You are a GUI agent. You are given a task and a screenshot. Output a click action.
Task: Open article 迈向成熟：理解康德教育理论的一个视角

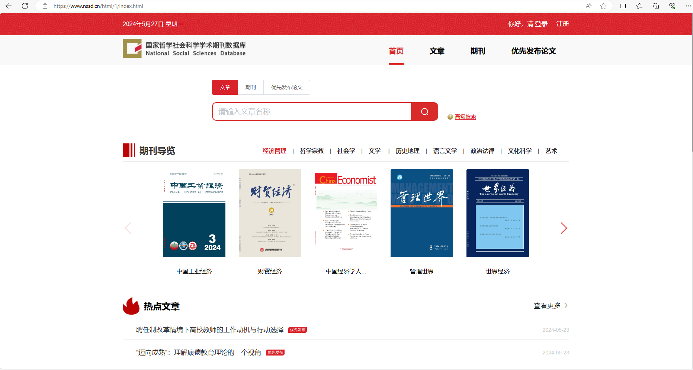click(x=199, y=353)
